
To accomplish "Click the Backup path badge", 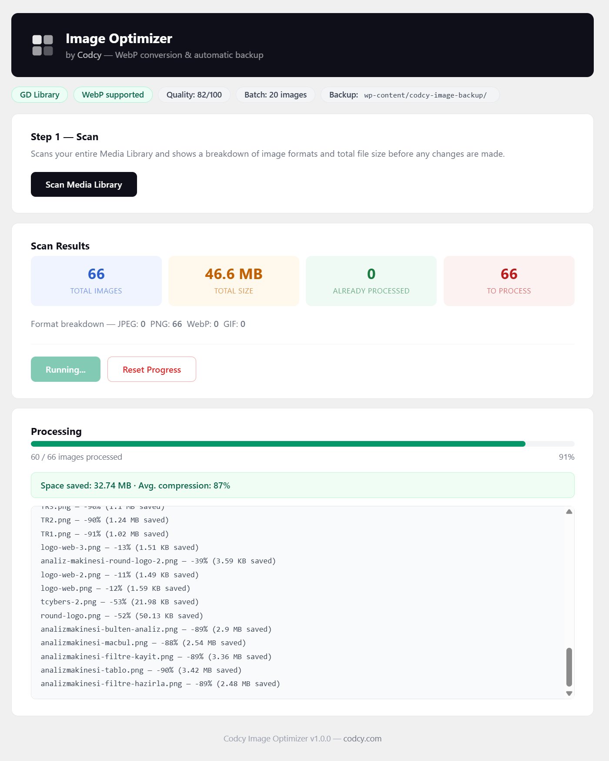I will point(409,95).
